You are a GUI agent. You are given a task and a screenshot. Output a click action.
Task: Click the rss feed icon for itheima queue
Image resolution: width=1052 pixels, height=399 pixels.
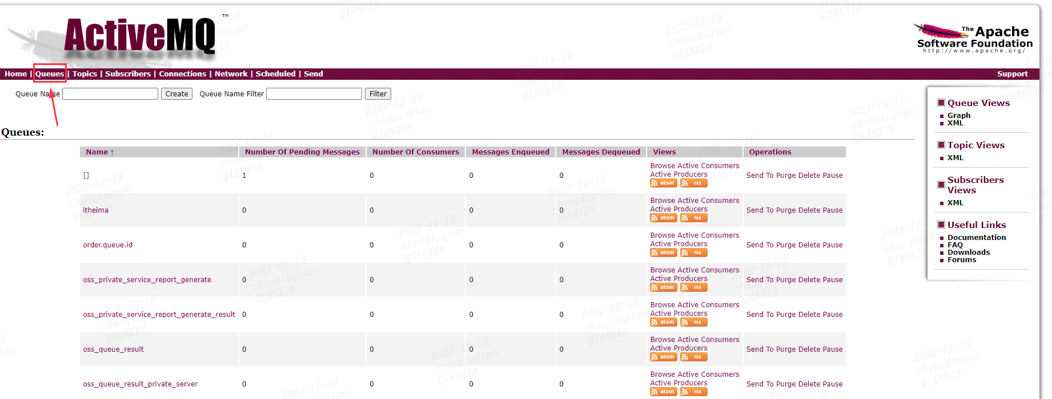pos(694,218)
